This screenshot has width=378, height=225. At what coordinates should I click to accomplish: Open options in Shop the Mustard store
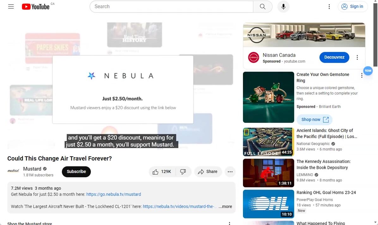click(x=229, y=223)
